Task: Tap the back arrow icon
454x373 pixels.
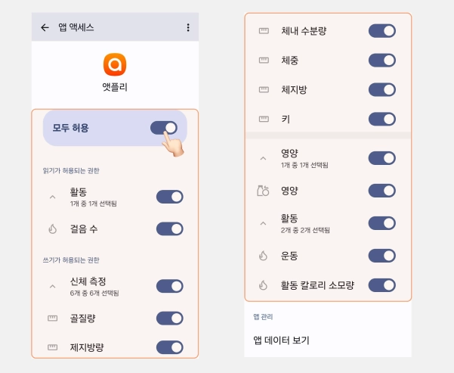Action: click(x=45, y=27)
